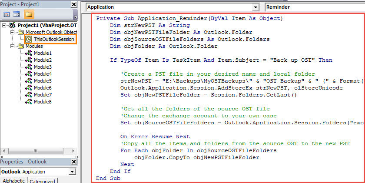365x183 pixels.
Task: Click the Module2 module icon
Action: click(29, 60)
